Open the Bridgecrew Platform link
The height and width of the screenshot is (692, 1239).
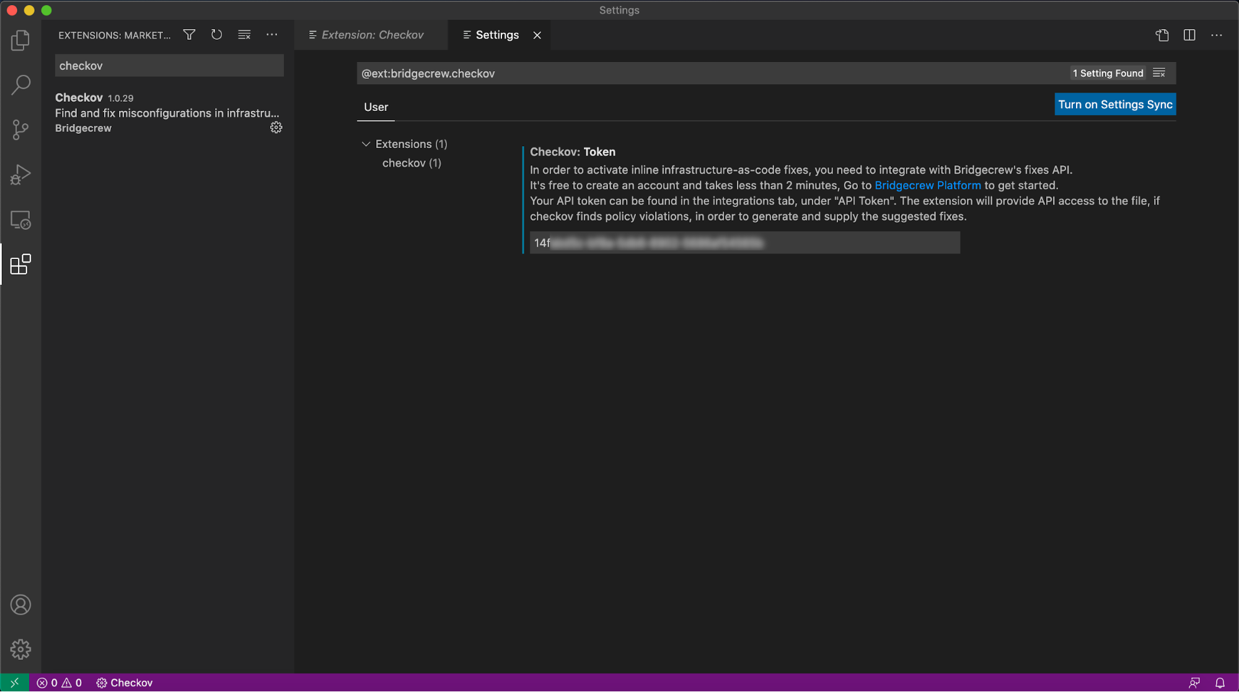pyautogui.click(x=927, y=185)
